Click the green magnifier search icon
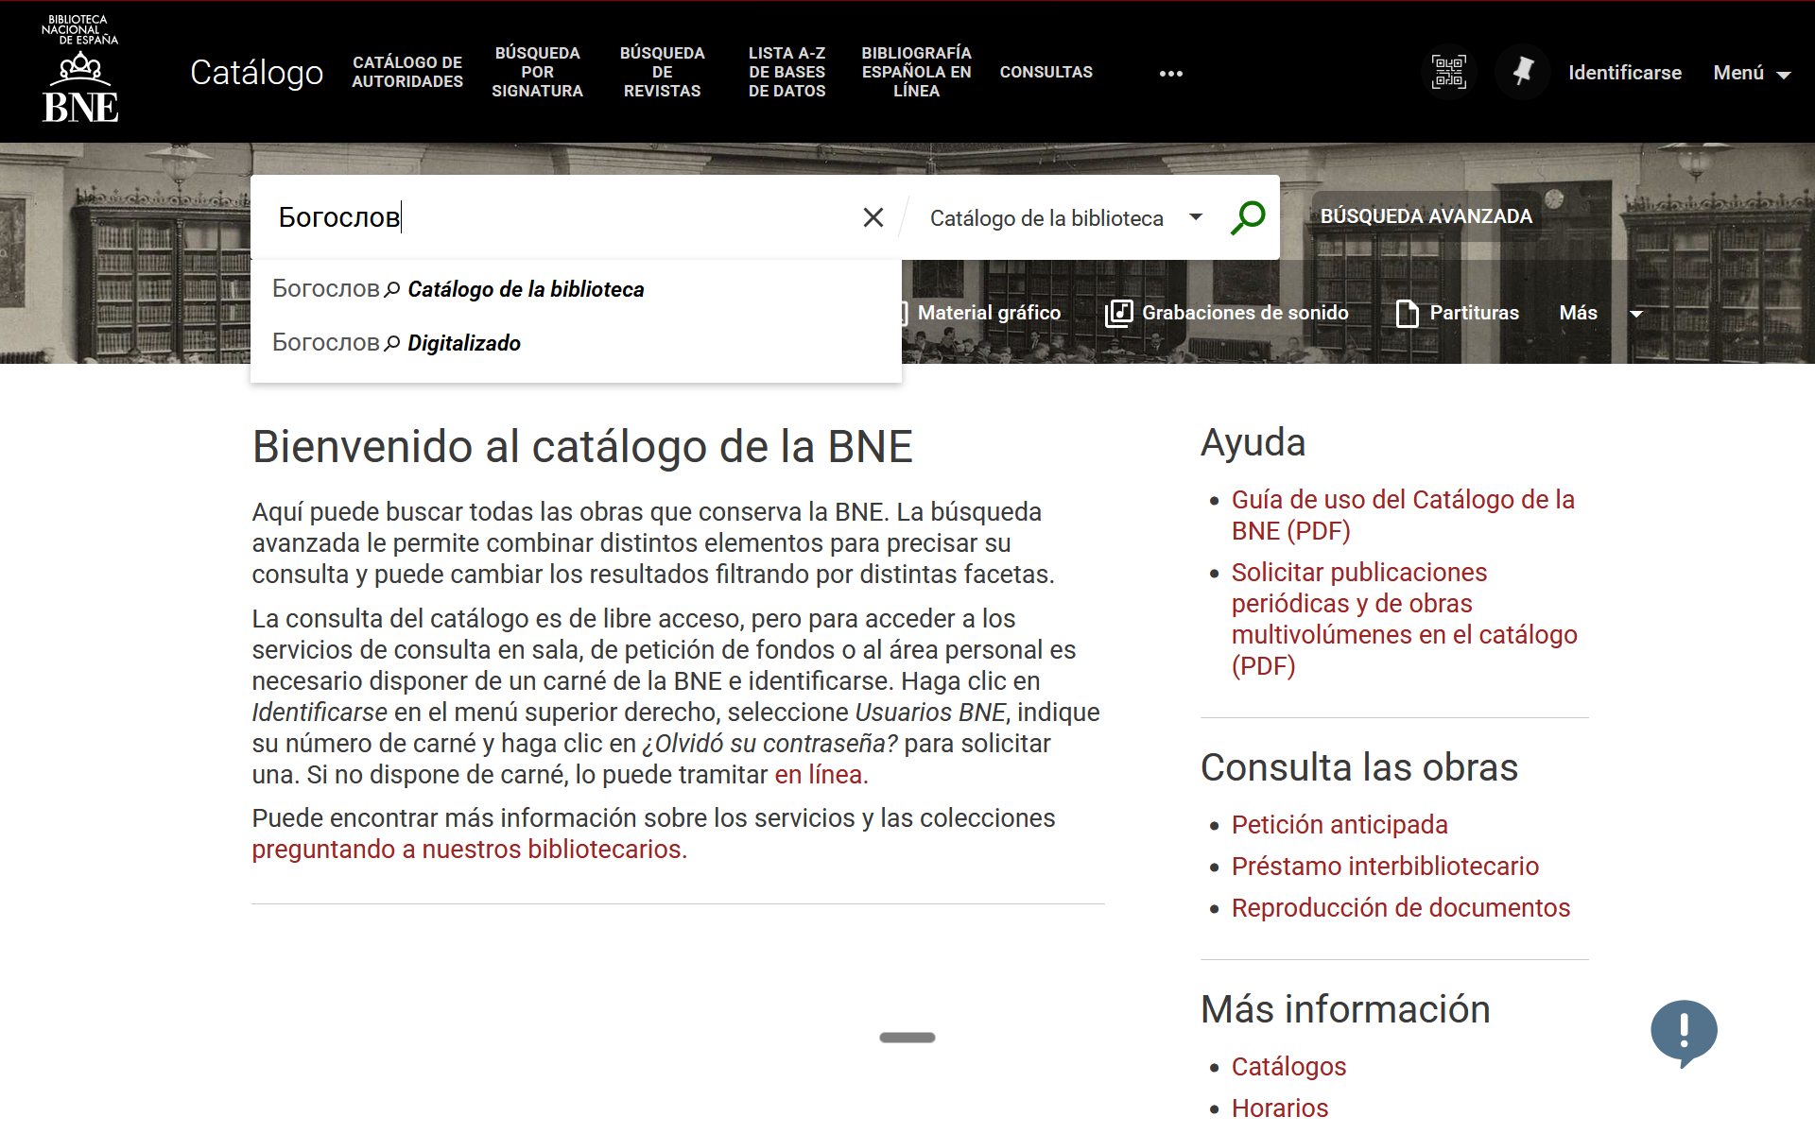The width and height of the screenshot is (1815, 1134). (1248, 217)
